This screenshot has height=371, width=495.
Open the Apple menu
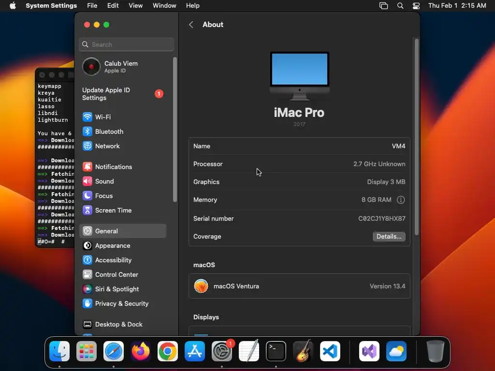click(13, 6)
